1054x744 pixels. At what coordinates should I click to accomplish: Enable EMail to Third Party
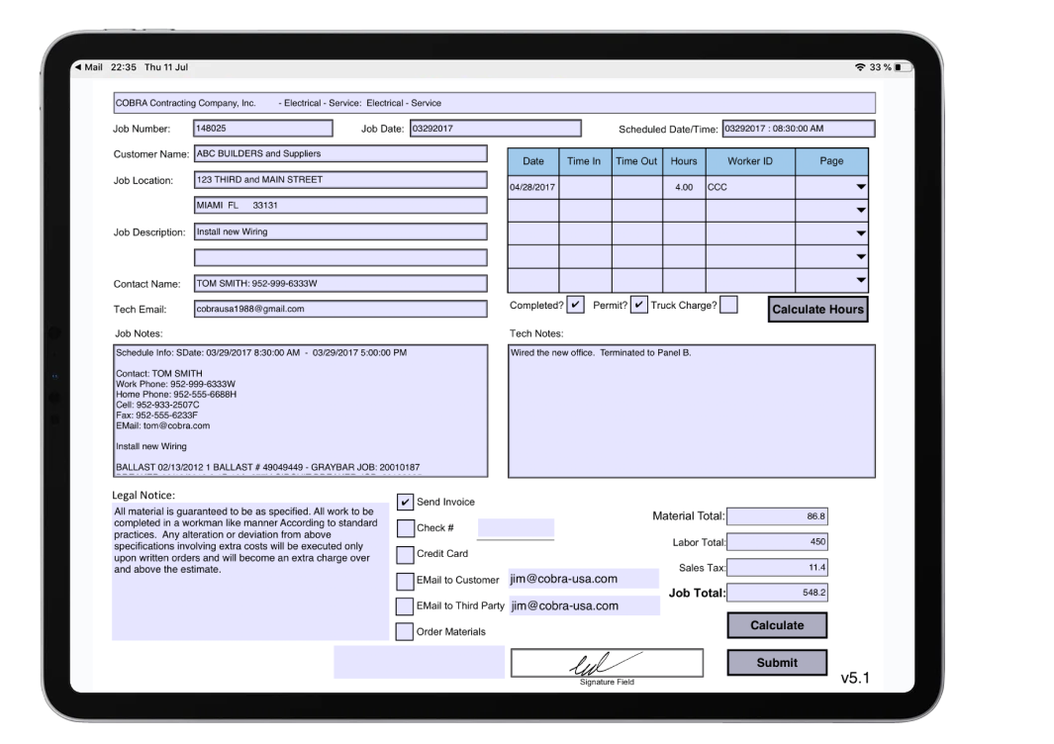405,606
